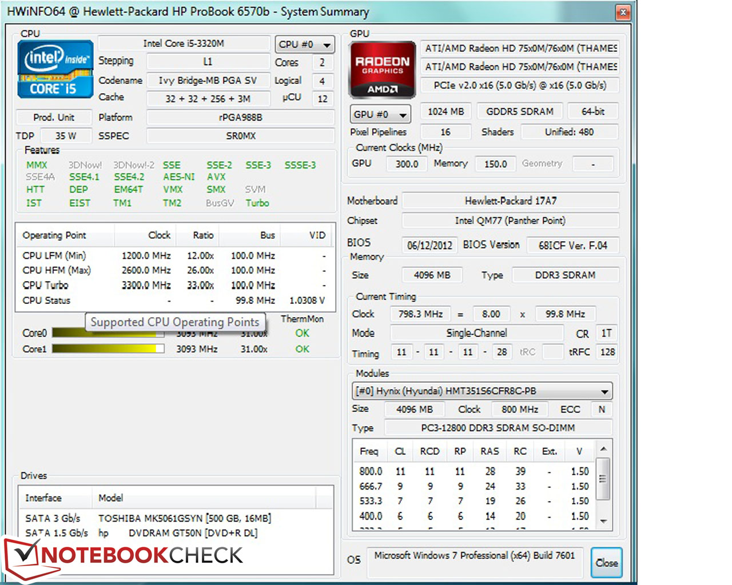The width and height of the screenshot is (732, 585).
Task: Open the CPU #0 selector dropdown
Action: coord(304,44)
